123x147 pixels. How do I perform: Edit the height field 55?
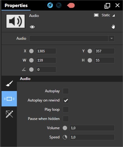click(x=105, y=60)
